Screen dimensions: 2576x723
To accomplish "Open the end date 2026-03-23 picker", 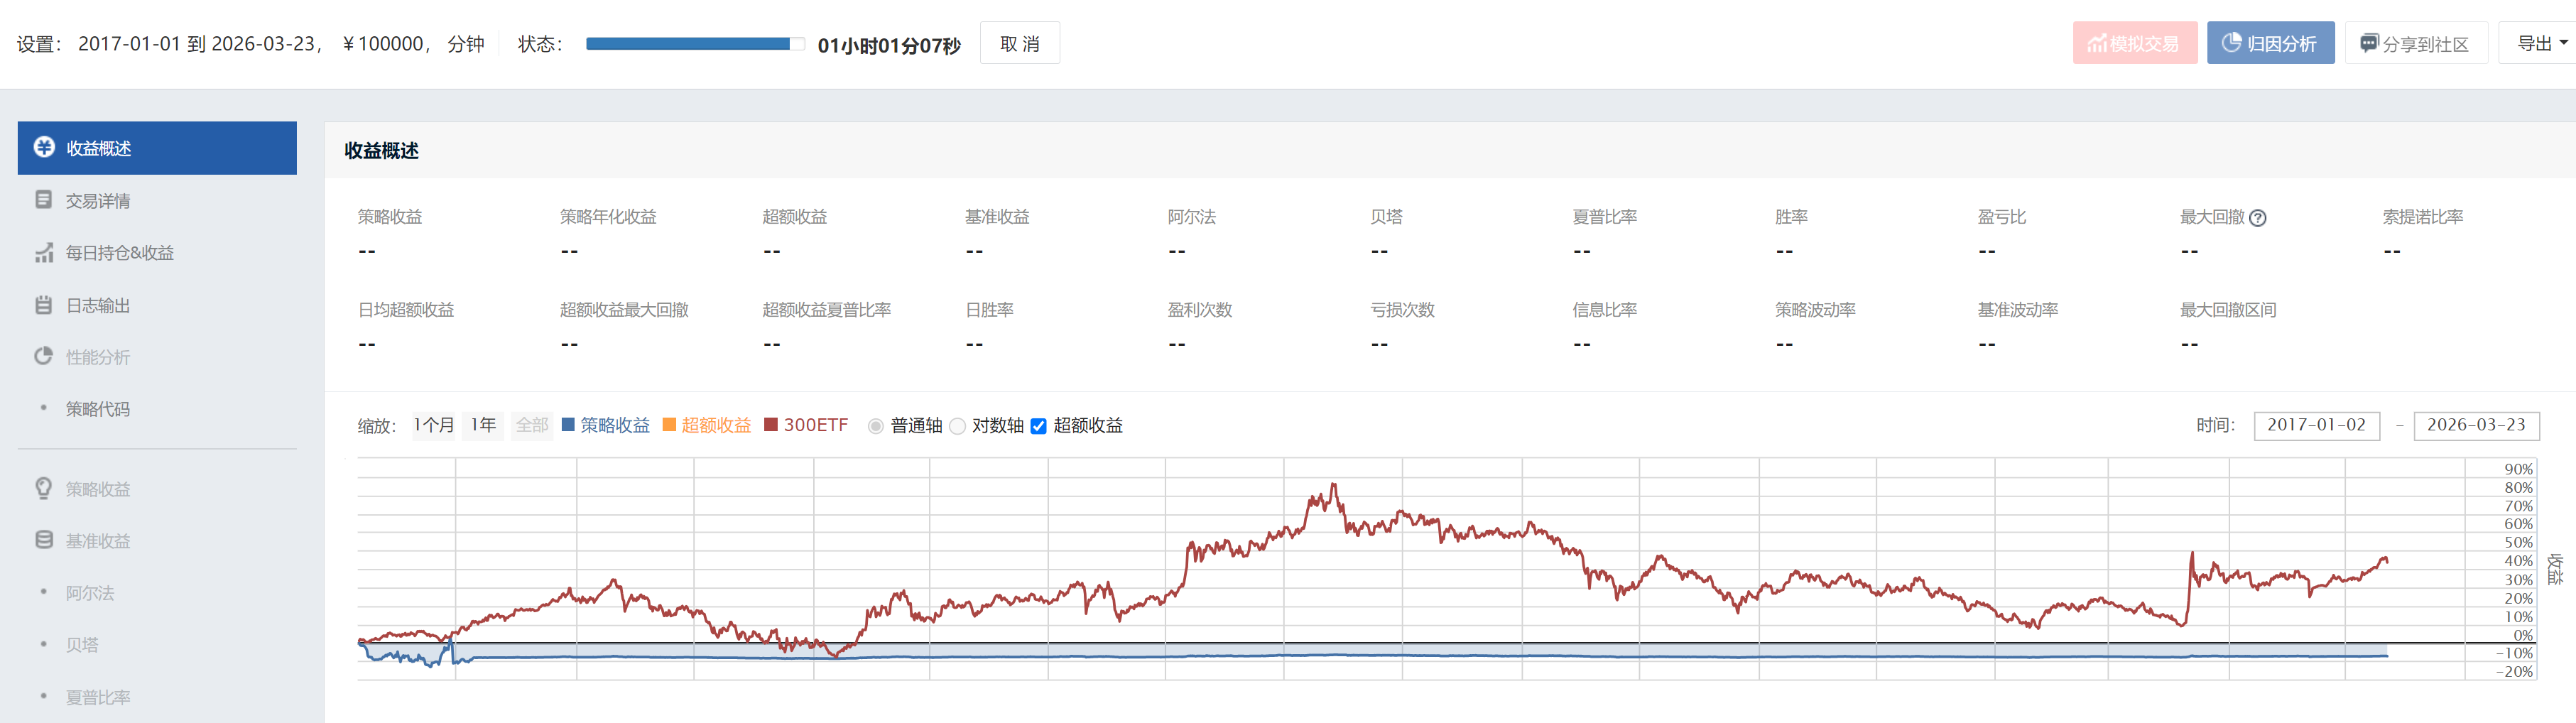I will tap(2475, 425).
